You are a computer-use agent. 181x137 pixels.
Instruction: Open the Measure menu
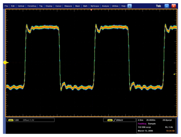coord(68,6)
